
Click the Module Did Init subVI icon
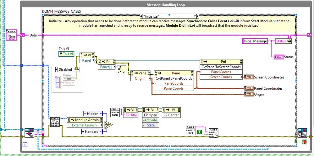213,133
